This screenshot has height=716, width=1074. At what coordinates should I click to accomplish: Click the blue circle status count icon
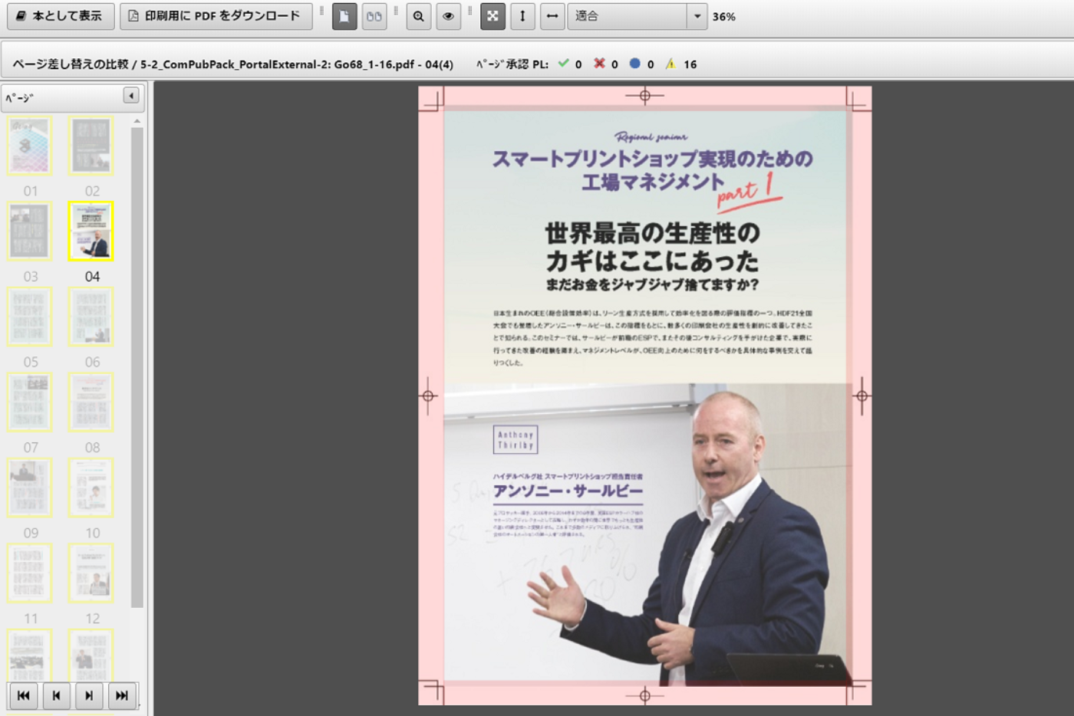tap(634, 64)
